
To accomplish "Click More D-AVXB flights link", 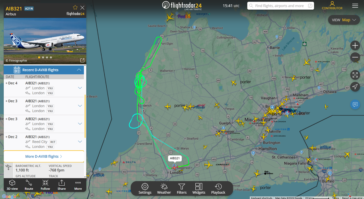I will point(44,156).
